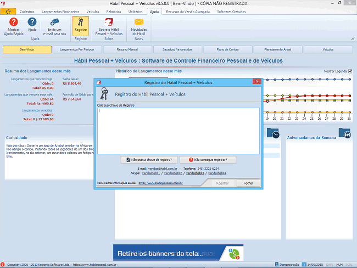Open the Sacados/Favorecidos page

pos(177,49)
